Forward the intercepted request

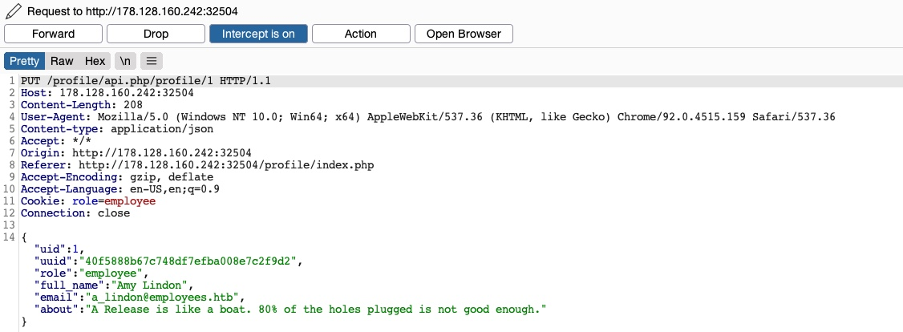point(54,34)
